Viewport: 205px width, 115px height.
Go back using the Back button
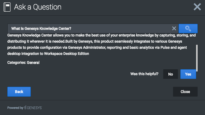[19, 92]
